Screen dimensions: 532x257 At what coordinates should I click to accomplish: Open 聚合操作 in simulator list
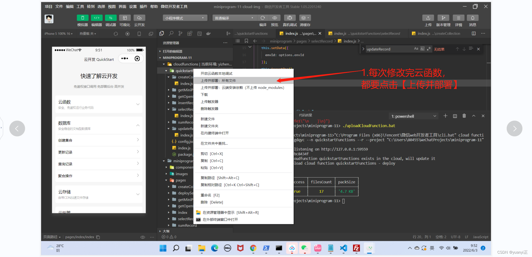(x=99, y=176)
